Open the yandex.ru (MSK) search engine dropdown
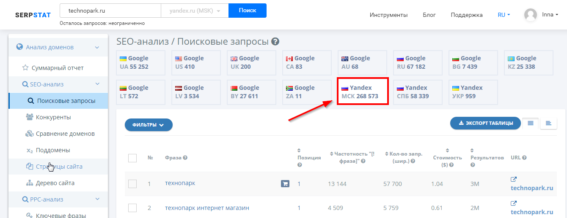 [195, 11]
